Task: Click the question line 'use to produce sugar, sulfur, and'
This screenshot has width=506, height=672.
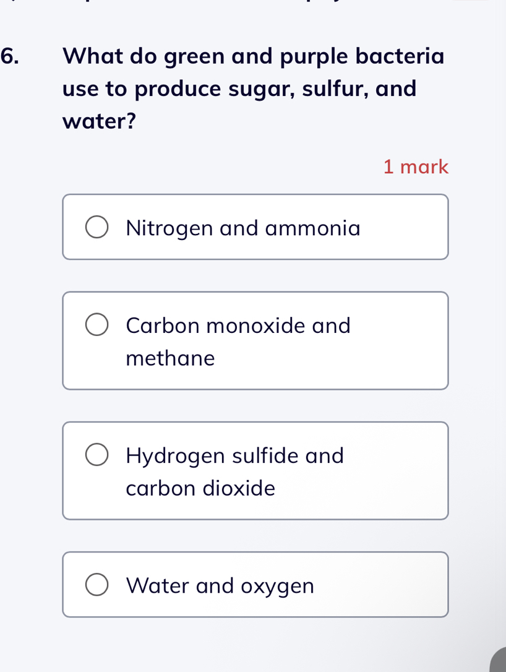Action: click(240, 88)
